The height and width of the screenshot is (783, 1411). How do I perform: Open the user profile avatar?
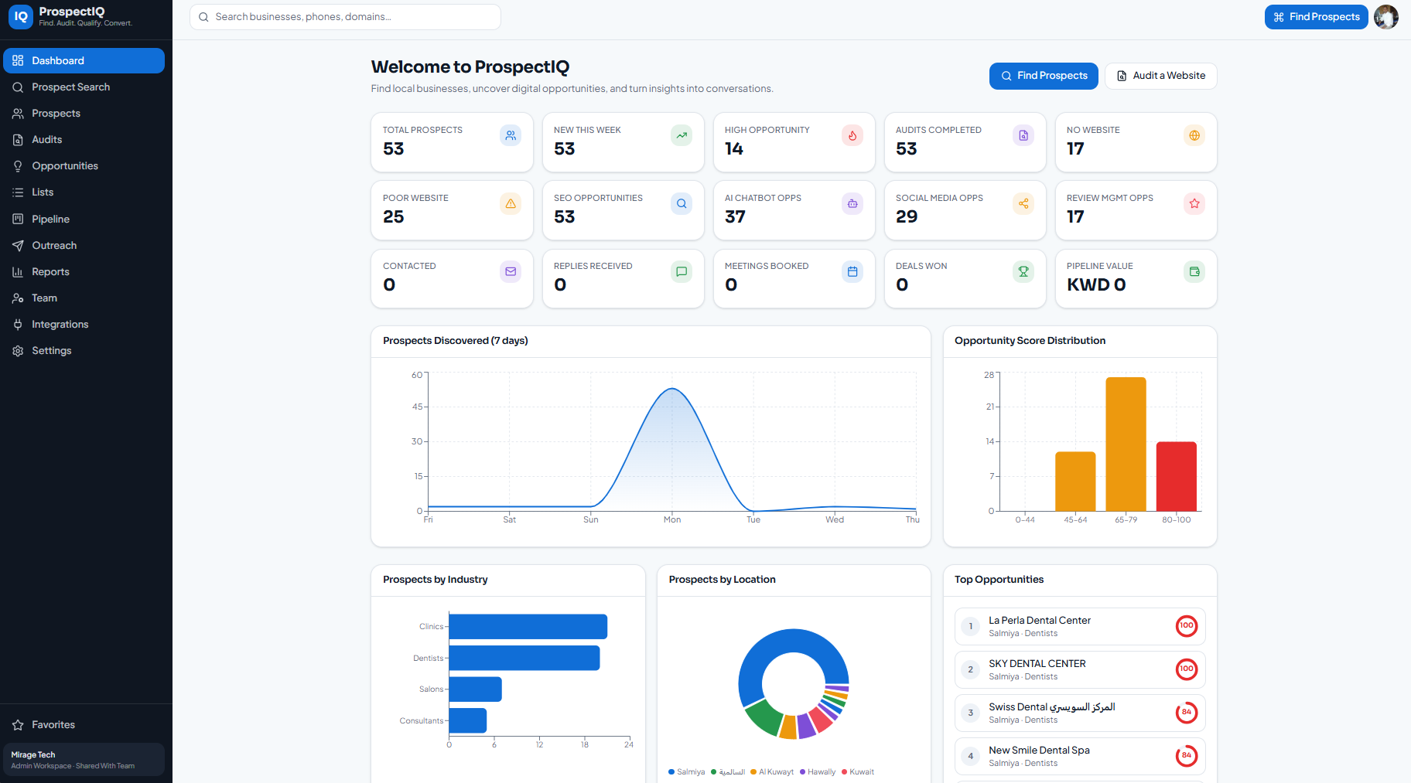[x=1386, y=17]
